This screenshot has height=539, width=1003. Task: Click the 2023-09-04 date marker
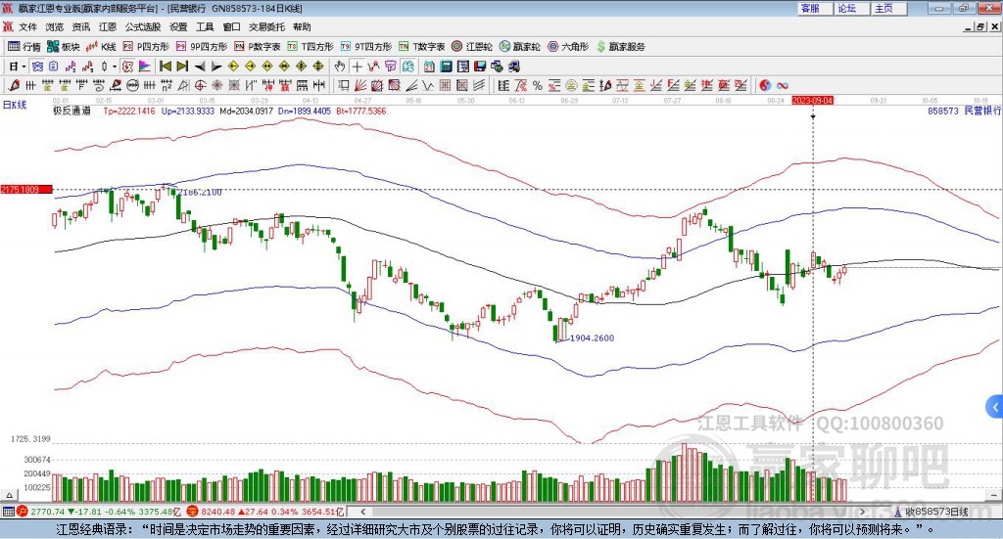[813, 101]
